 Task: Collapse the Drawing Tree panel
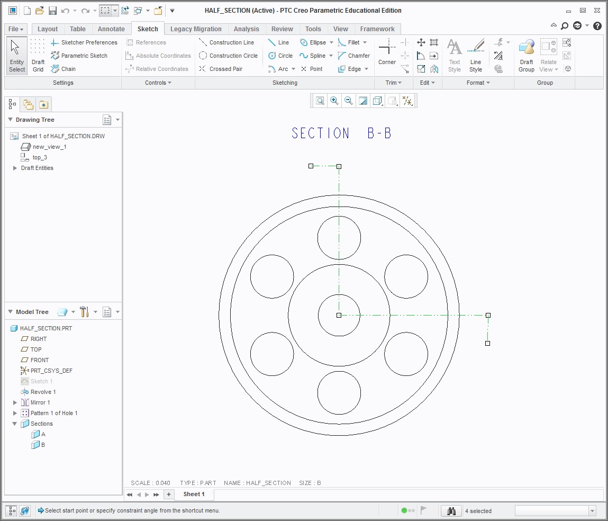(x=11, y=120)
